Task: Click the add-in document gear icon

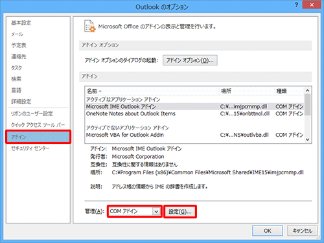Action: pyautogui.click(x=89, y=26)
